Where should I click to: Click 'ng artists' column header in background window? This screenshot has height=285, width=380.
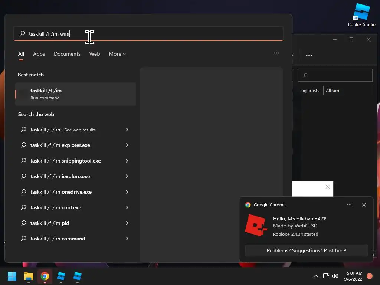pos(310,91)
